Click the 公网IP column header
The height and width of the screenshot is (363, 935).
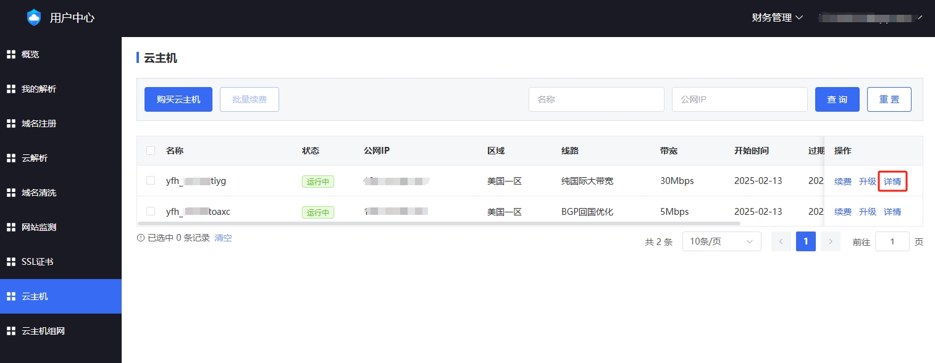pos(377,151)
